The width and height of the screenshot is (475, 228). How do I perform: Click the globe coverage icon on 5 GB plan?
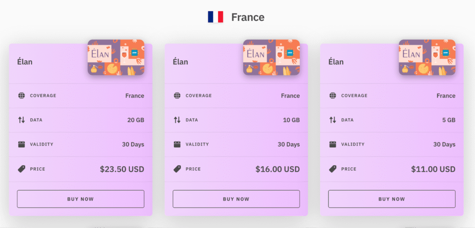pos(333,96)
